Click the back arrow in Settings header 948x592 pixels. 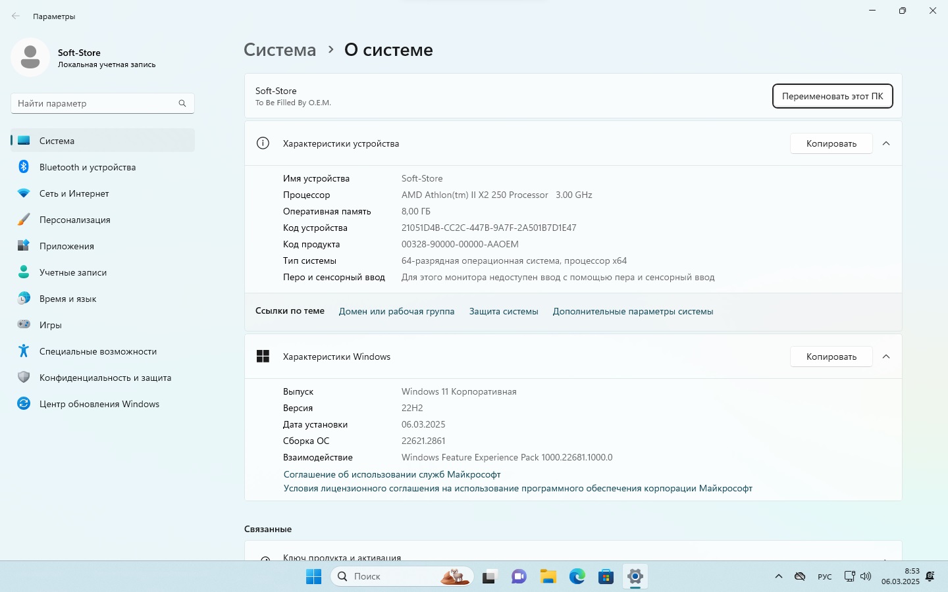pyautogui.click(x=16, y=16)
